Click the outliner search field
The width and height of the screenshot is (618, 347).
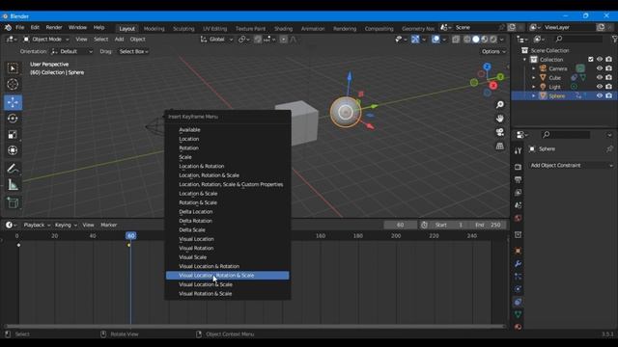point(578,39)
